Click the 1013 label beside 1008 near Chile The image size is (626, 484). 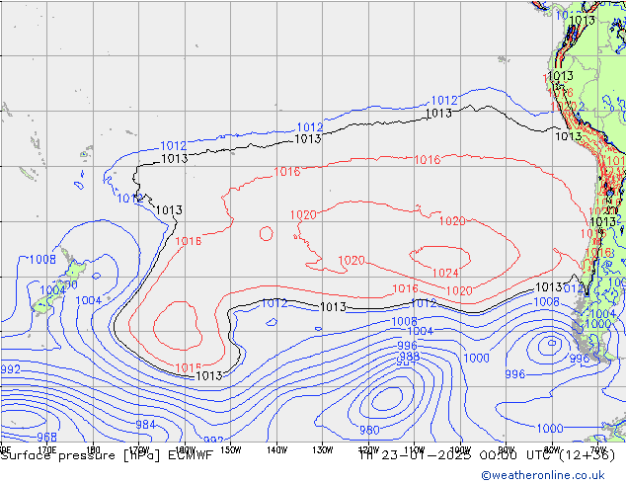click(549, 287)
